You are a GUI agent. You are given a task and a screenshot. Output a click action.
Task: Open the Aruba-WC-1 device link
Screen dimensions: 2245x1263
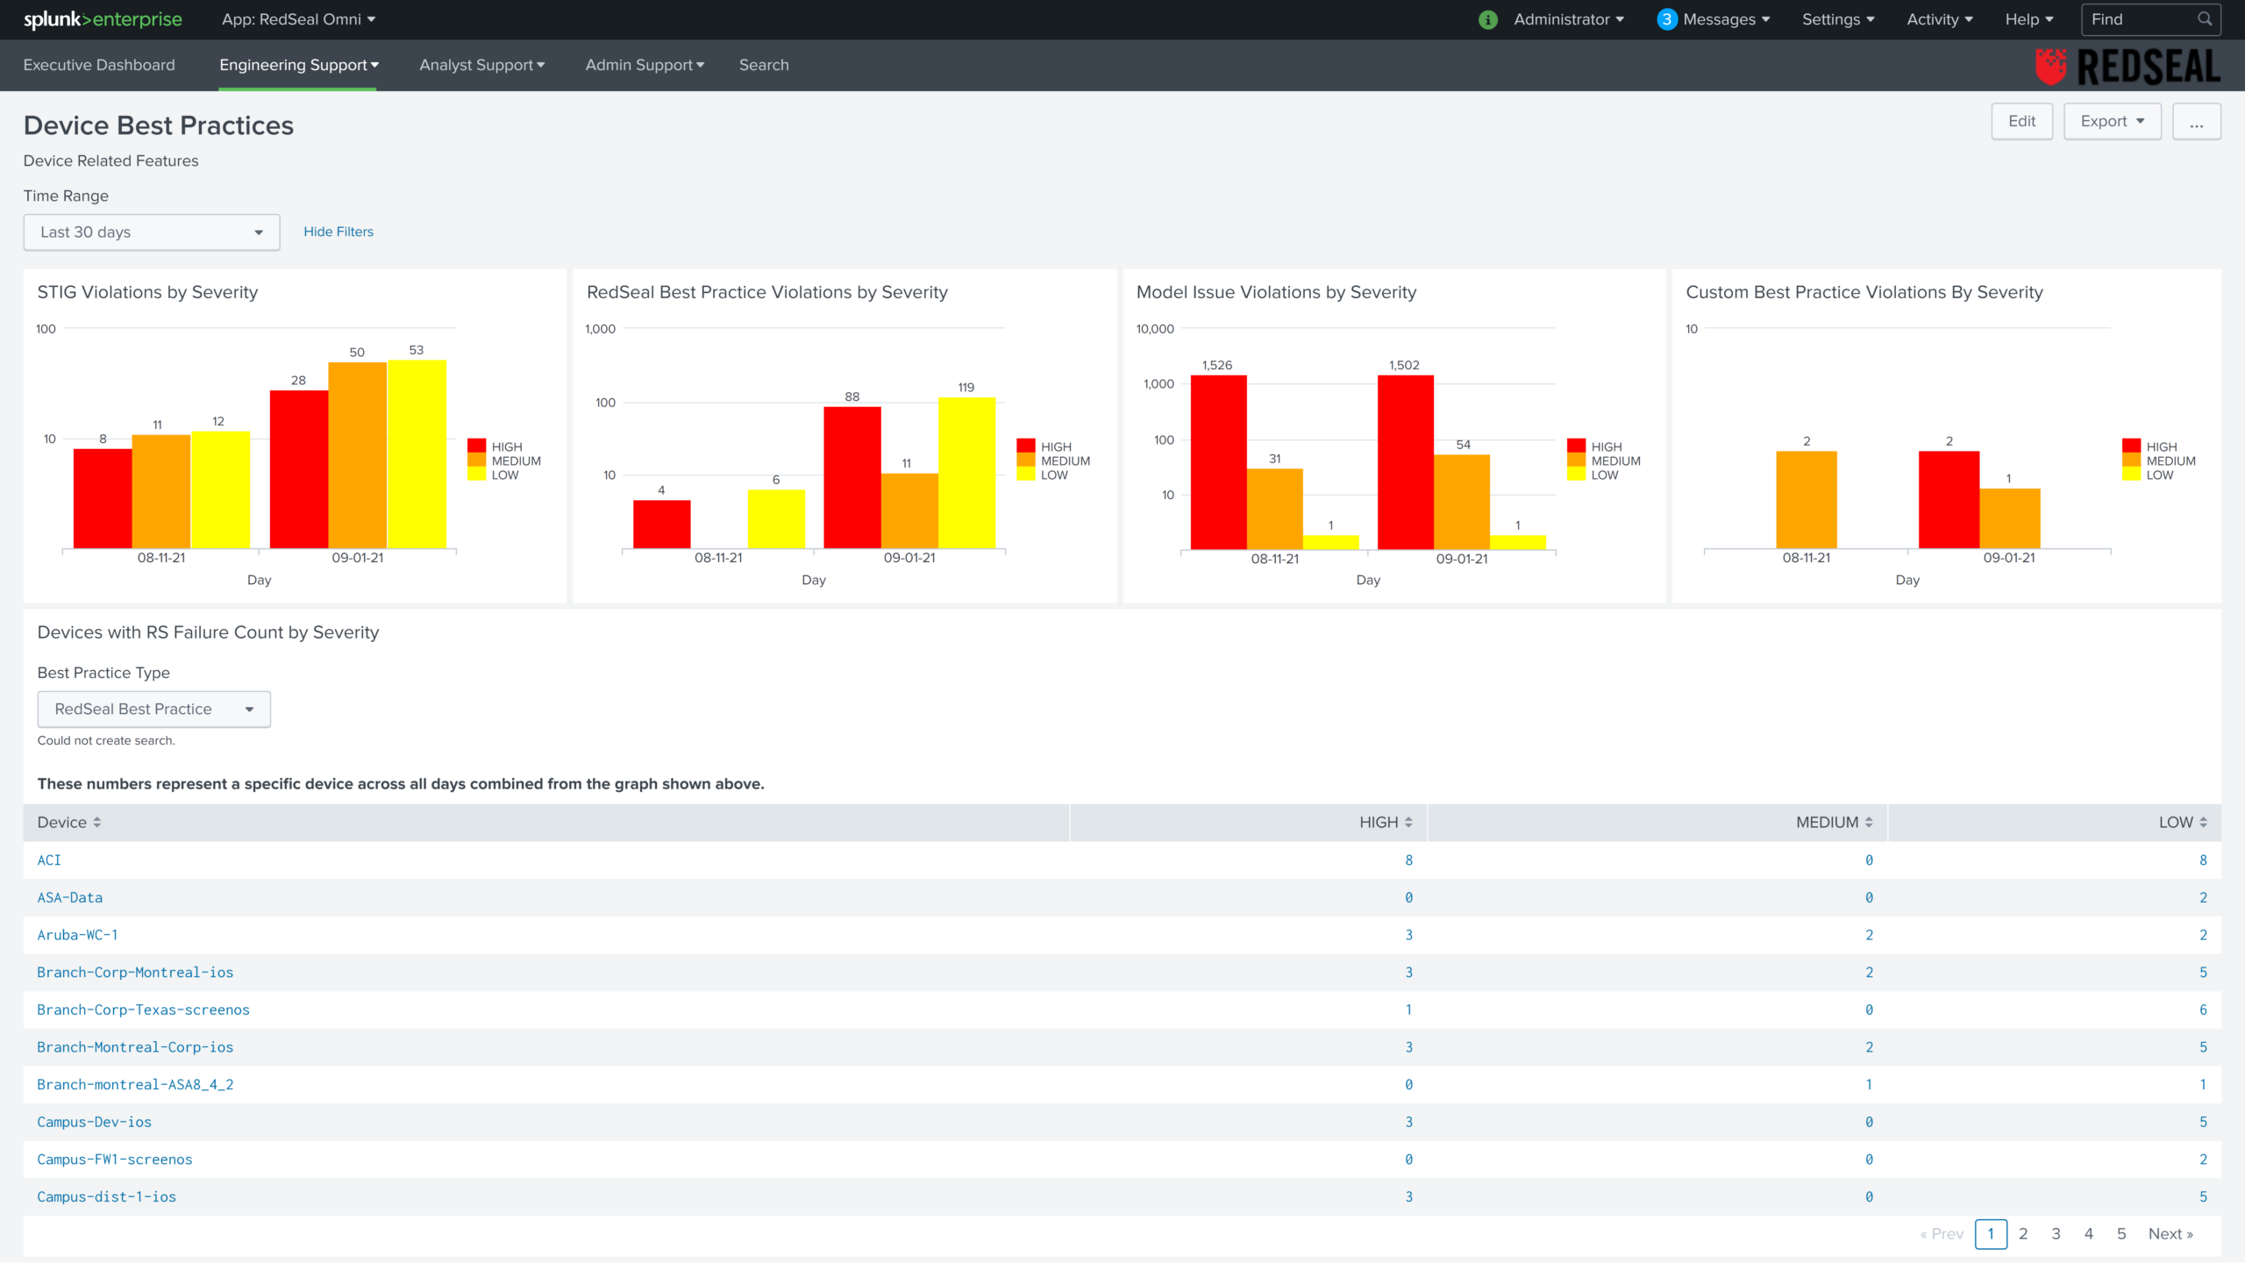(77, 935)
